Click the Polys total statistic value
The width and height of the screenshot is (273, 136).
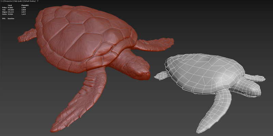11,8
